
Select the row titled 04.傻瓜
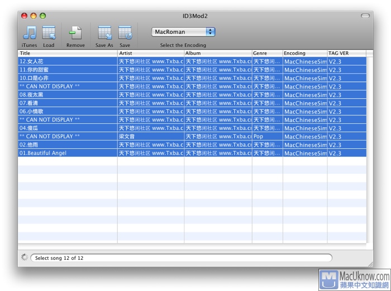192,128
